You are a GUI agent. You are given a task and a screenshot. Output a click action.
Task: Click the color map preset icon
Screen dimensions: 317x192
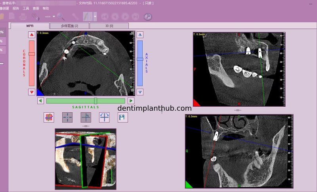pyautogui.click(x=88, y=17)
